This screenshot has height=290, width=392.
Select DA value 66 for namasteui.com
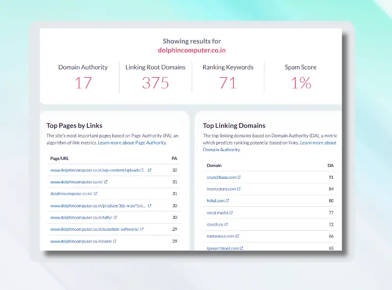click(331, 236)
